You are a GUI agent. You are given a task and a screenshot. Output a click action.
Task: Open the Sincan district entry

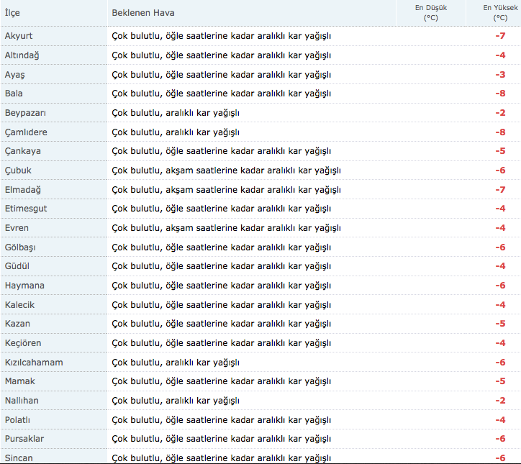pyautogui.click(x=18, y=458)
